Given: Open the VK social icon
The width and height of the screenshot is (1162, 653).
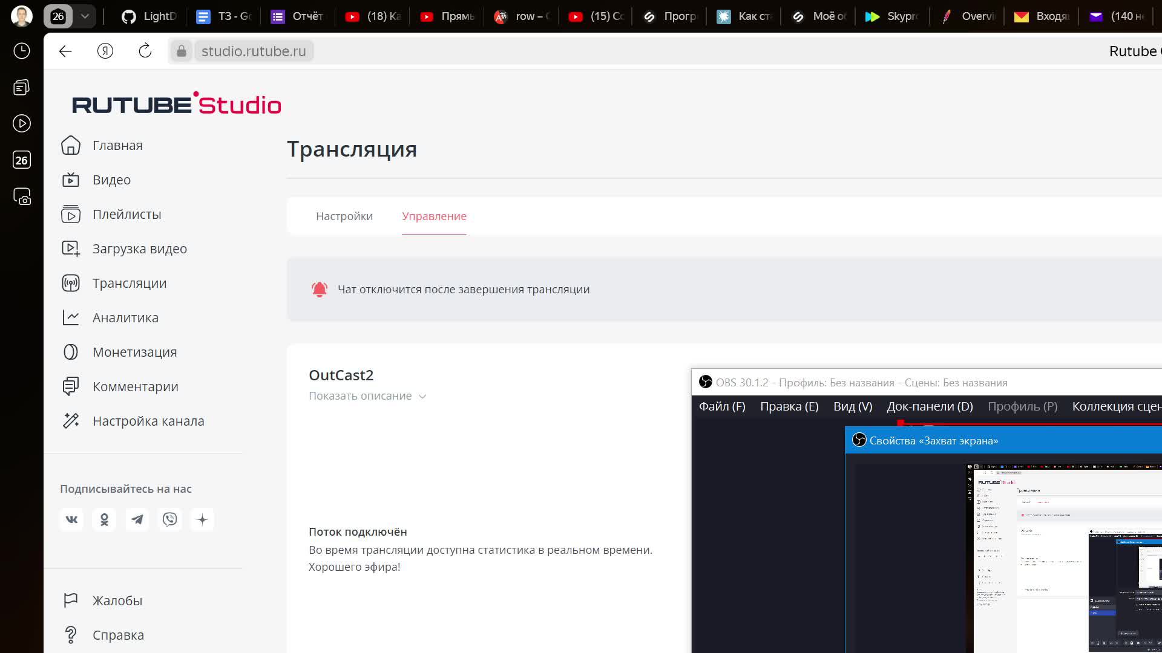Looking at the screenshot, I should 71,519.
